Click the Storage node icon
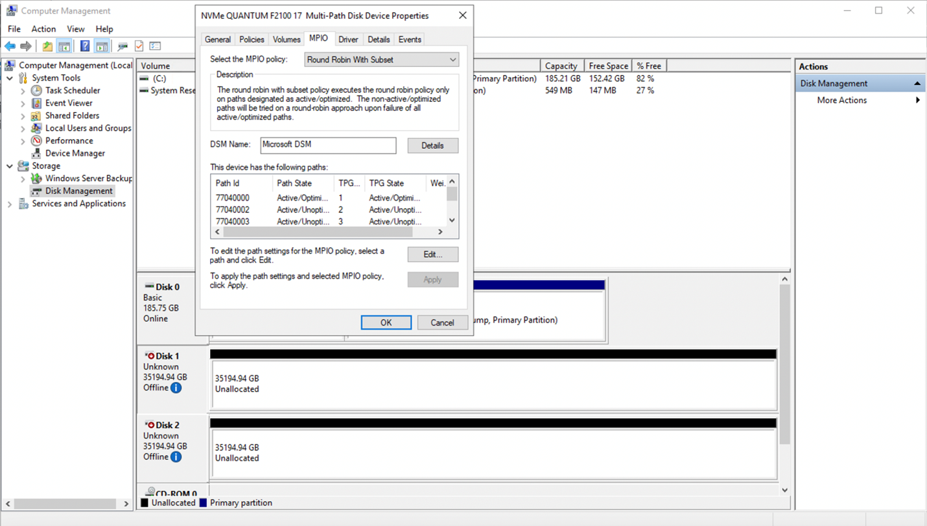The height and width of the screenshot is (526, 927). (x=23, y=166)
